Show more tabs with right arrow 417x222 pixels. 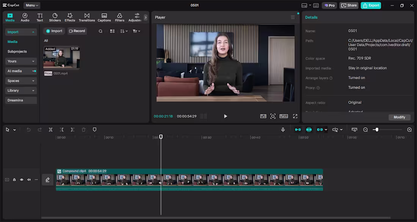tap(146, 17)
